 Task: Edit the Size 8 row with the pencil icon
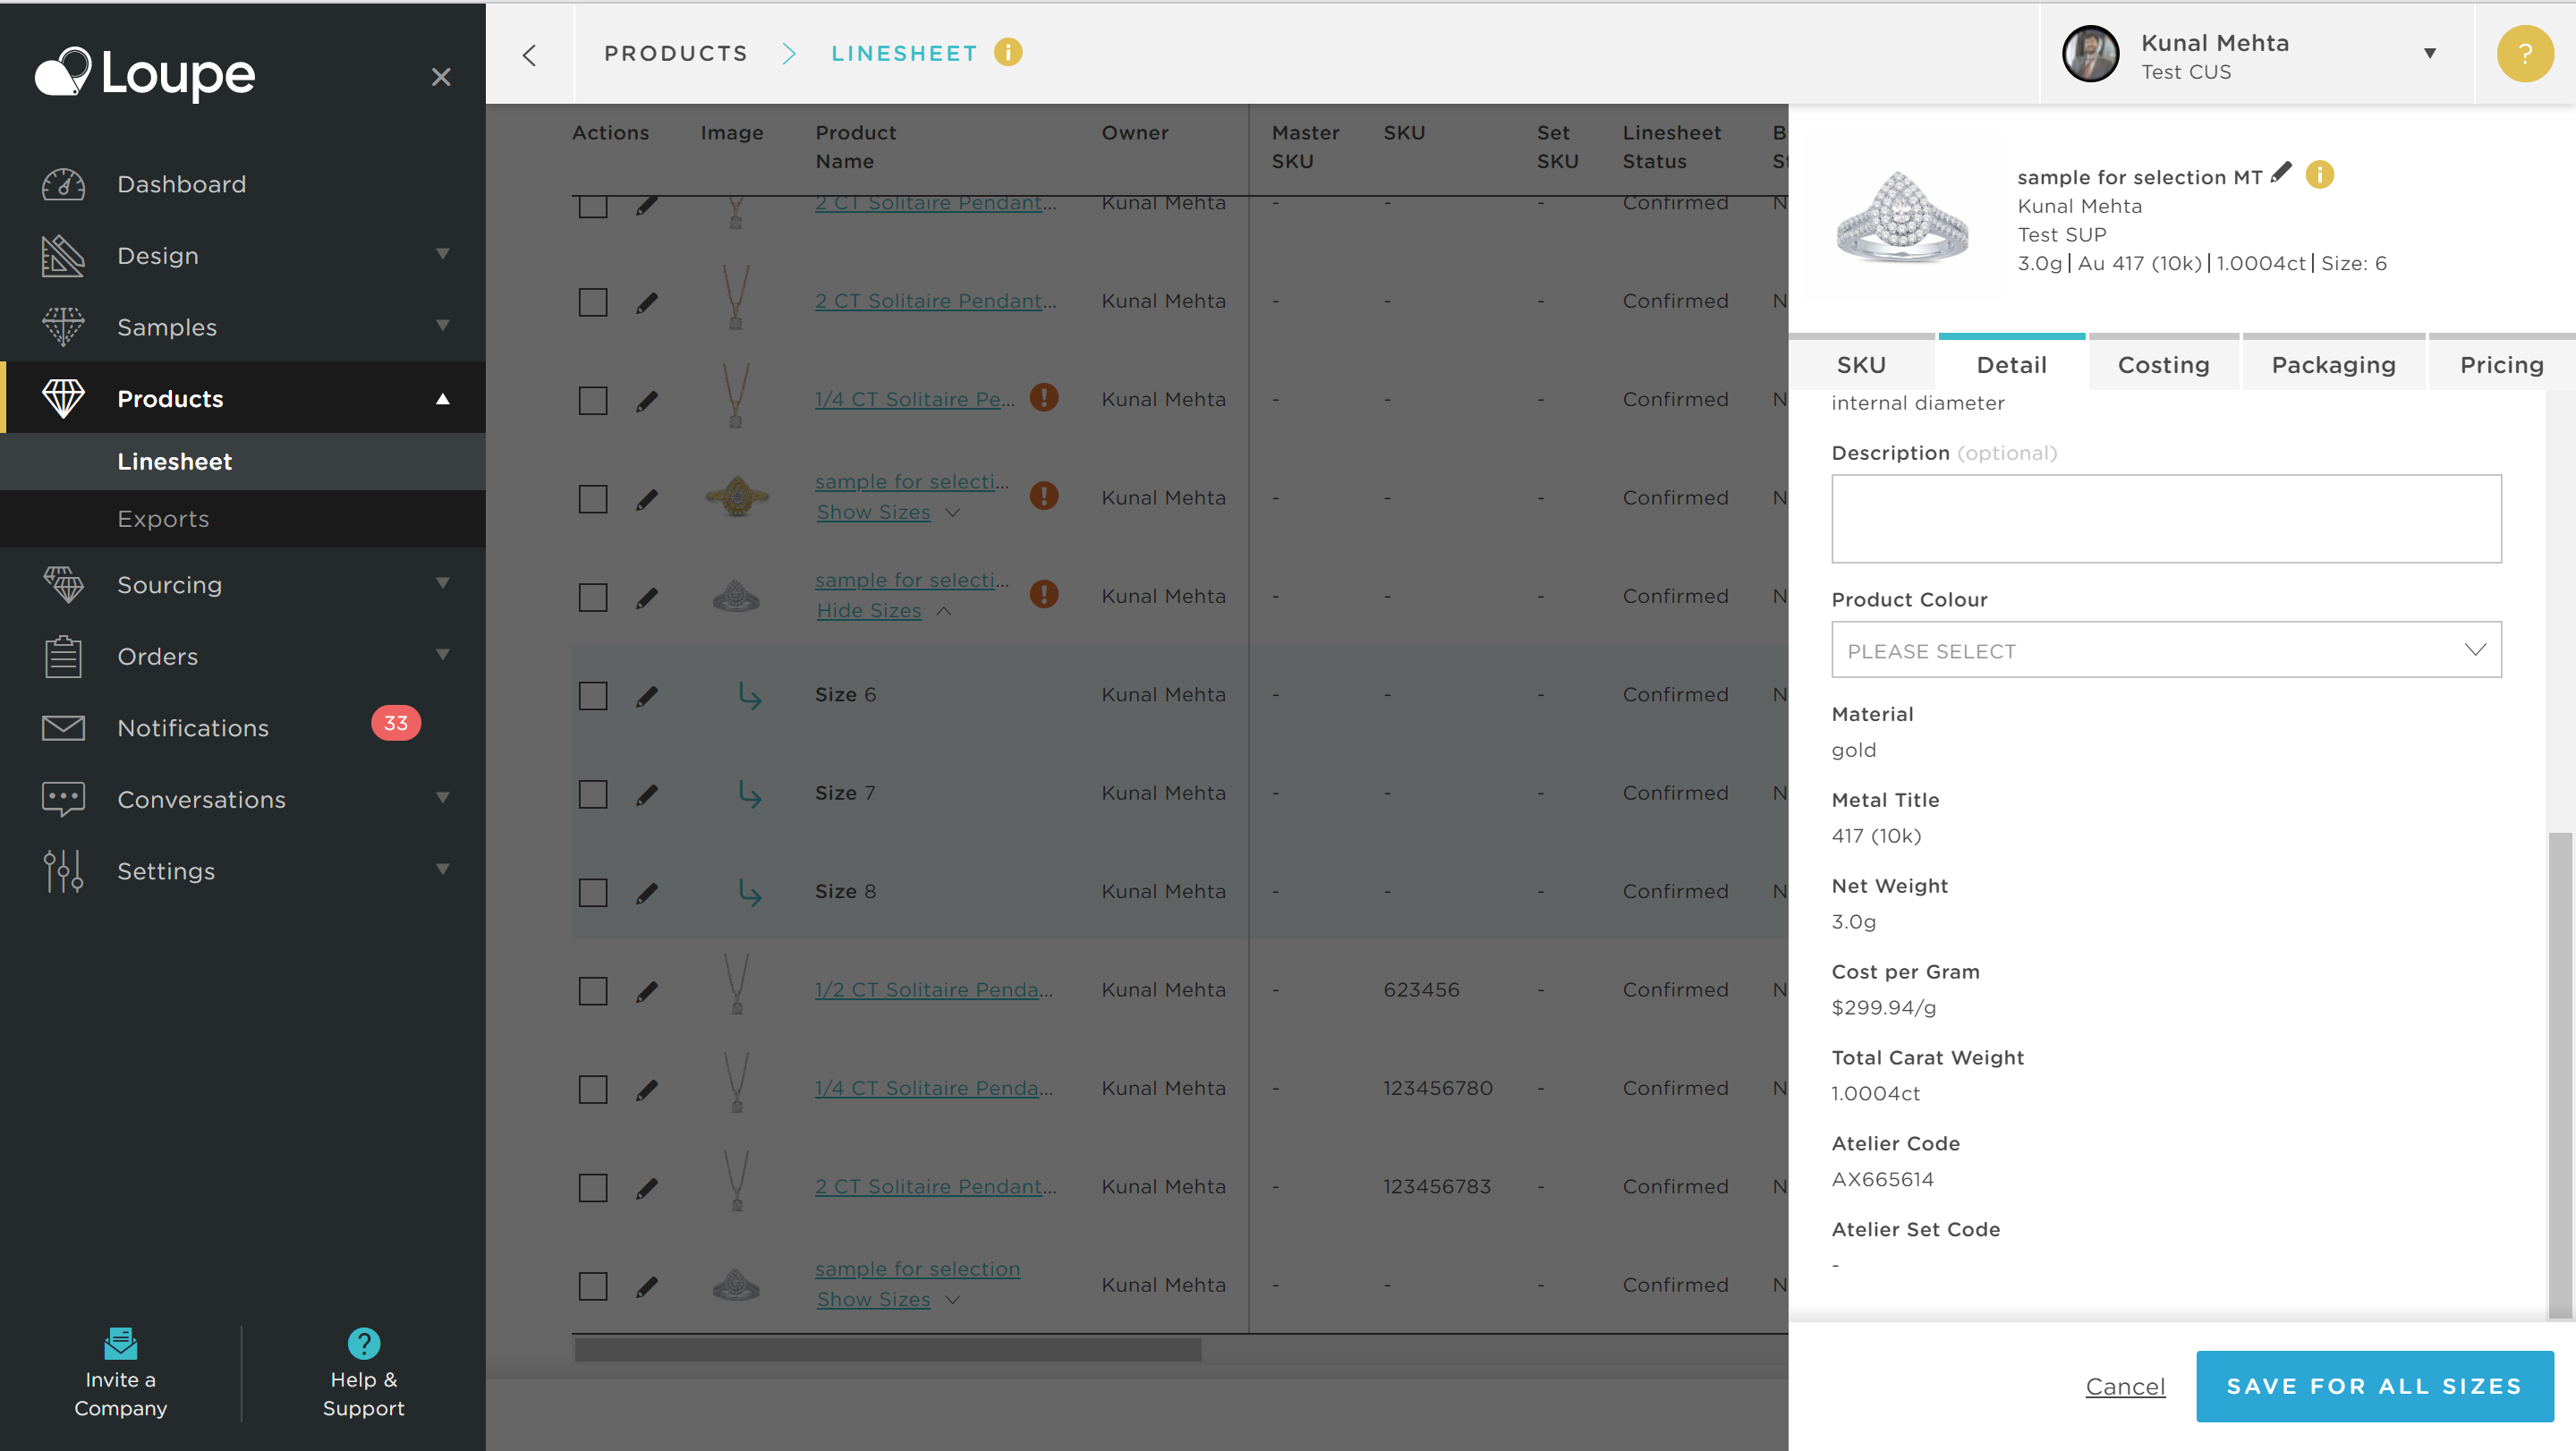[647, 892]
